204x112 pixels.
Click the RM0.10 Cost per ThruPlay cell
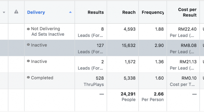coord(183,81)
